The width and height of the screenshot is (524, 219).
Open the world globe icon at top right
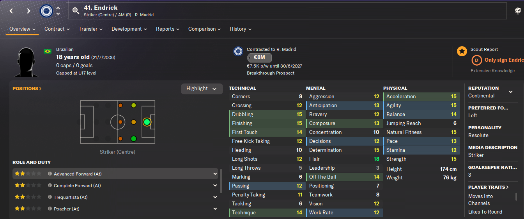tap(518, 11)
